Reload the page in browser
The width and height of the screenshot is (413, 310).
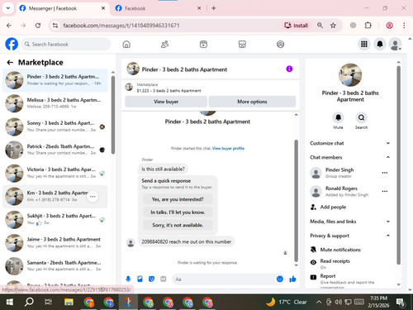(38, 26)
